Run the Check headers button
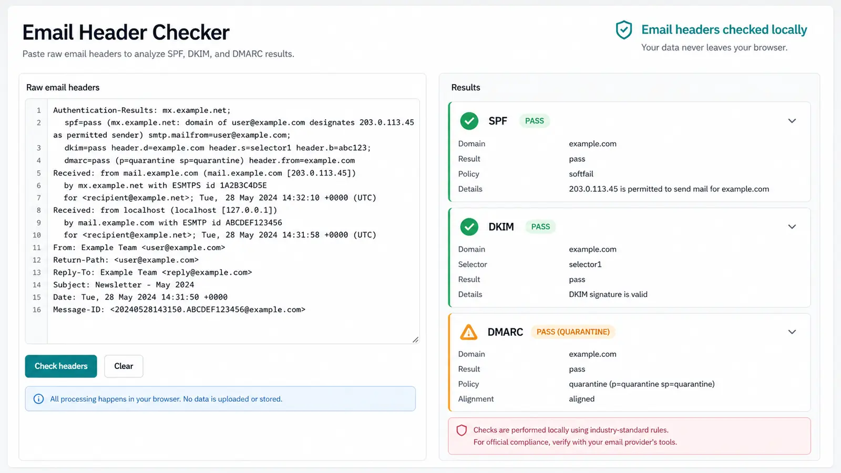Image resolution: width=841 pixels, height=473 pixels. (x=61, y=366)
